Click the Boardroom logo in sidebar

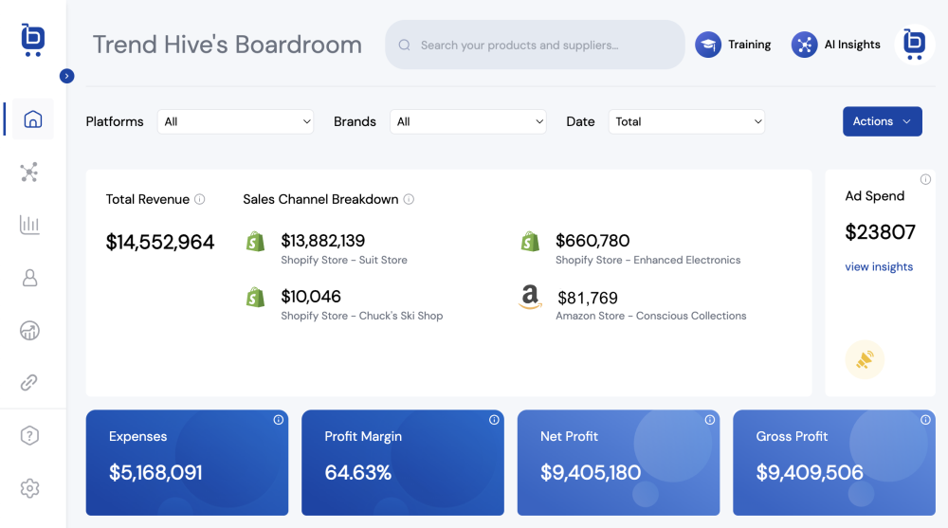pyautogui.click(x=32, y=40)
